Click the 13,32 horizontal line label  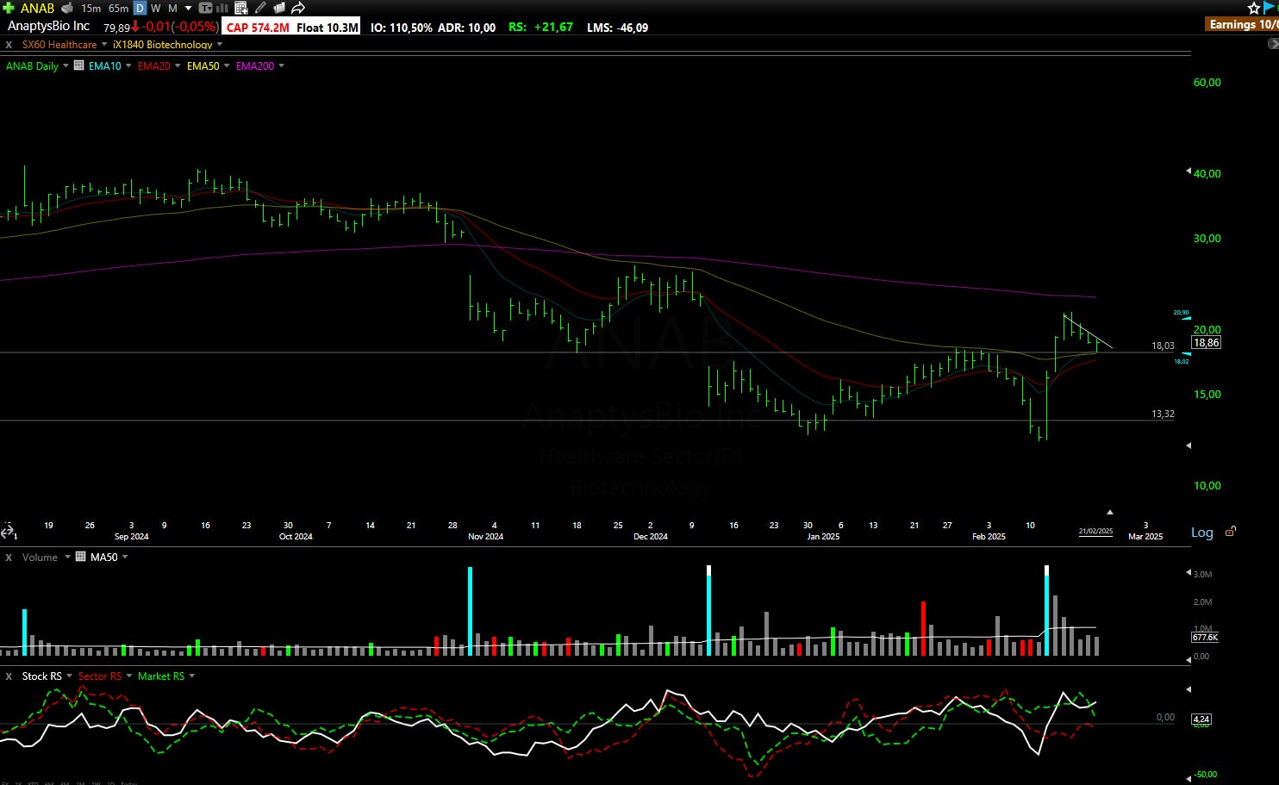[x=1163, y=414]
